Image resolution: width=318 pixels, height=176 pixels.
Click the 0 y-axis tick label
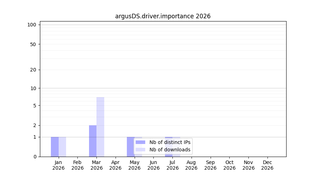coord(35,157)
